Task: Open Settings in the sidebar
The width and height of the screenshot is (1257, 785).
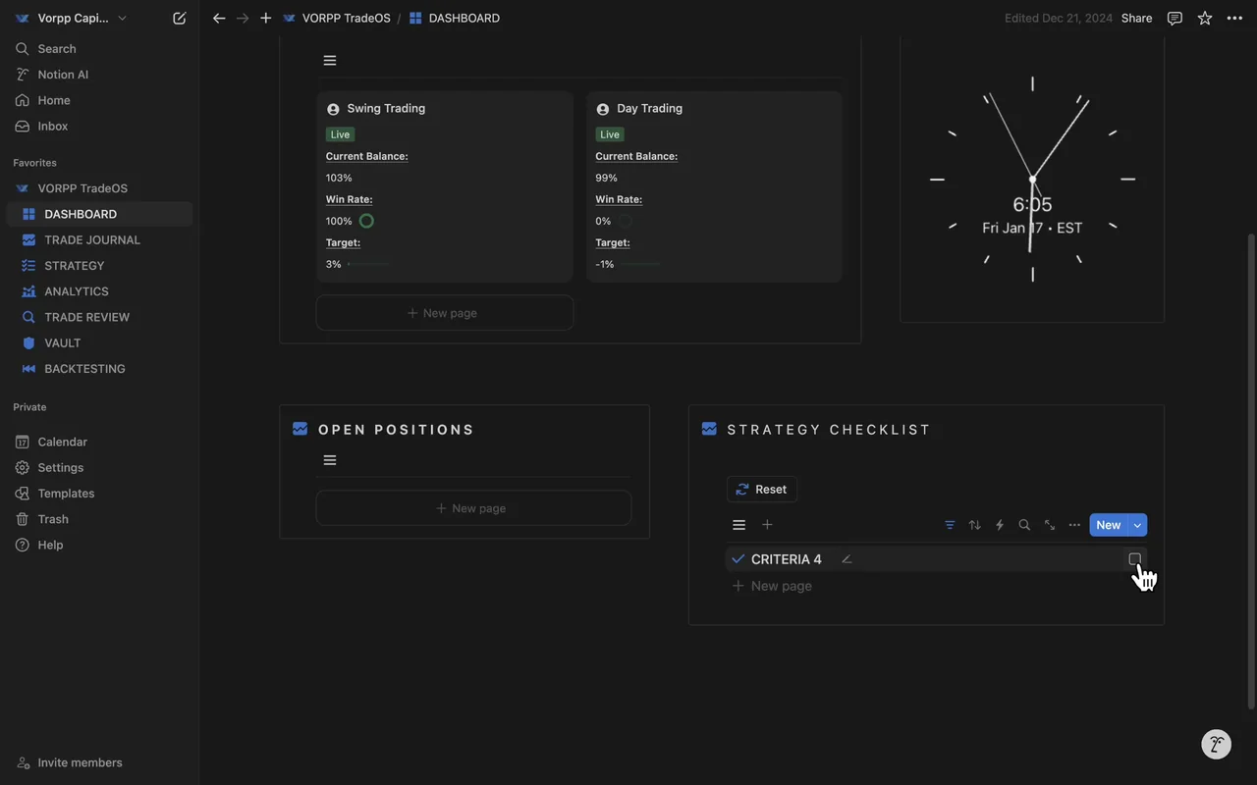Action: pyautogui.click(x=99, y=468)
